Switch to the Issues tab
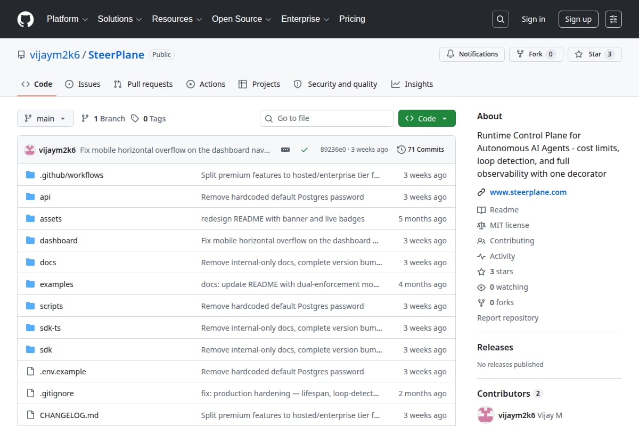The height and width of the screenshot is (426, 639). 83,84
